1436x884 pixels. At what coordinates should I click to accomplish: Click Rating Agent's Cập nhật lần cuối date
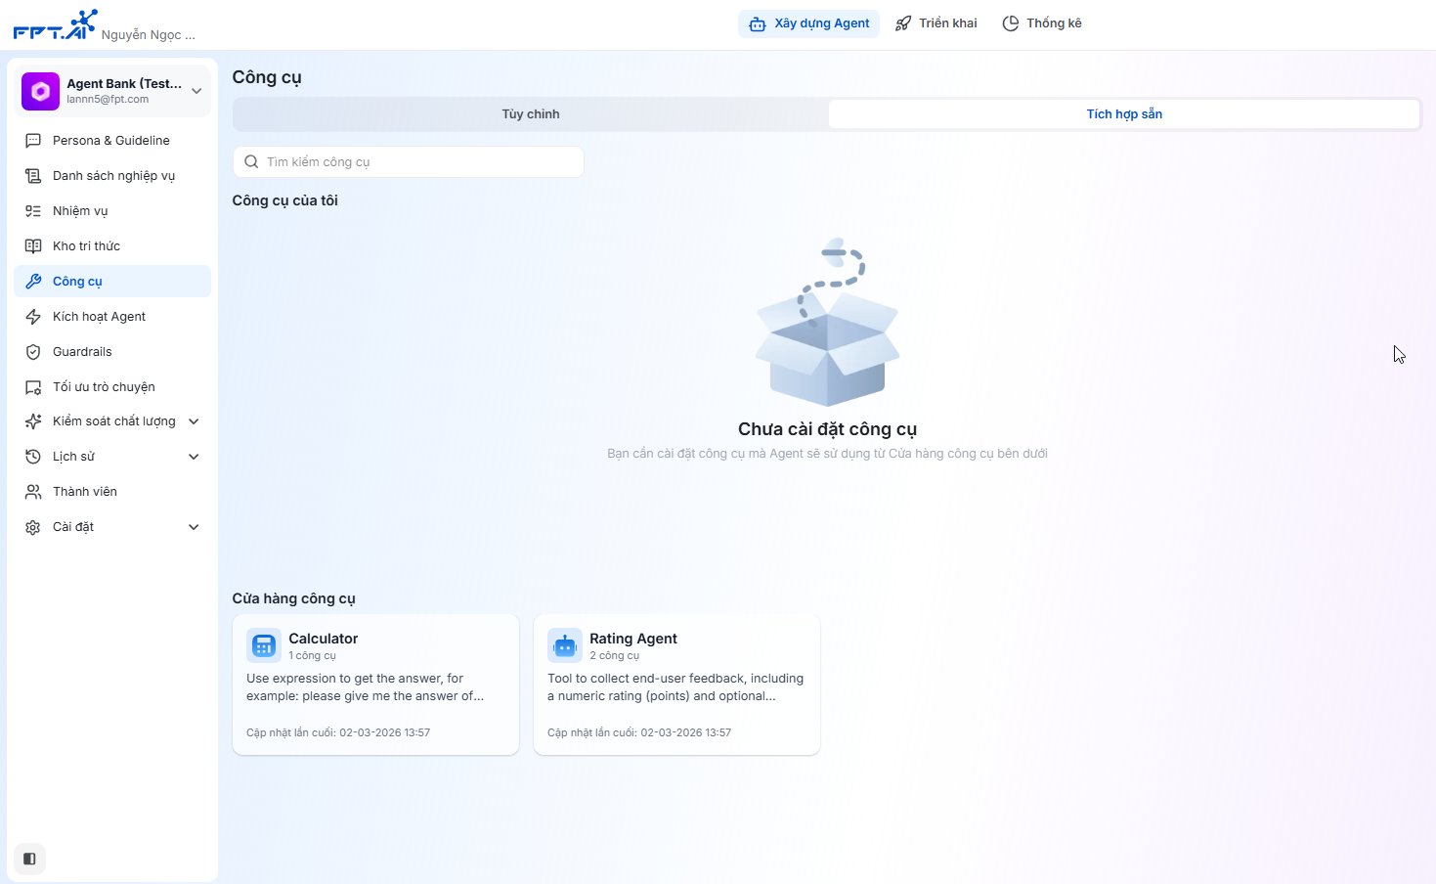click(x=639, y=732)
